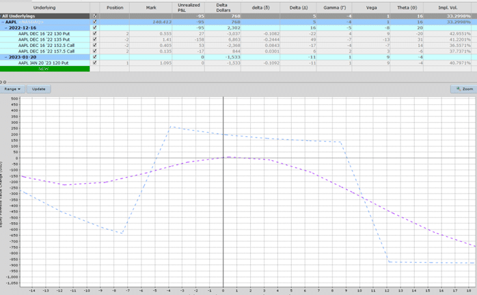Click the 40.7971% implied vol cell
Image resolution: width=477 pixels, height=295 pixels.
tap(460, 63)
